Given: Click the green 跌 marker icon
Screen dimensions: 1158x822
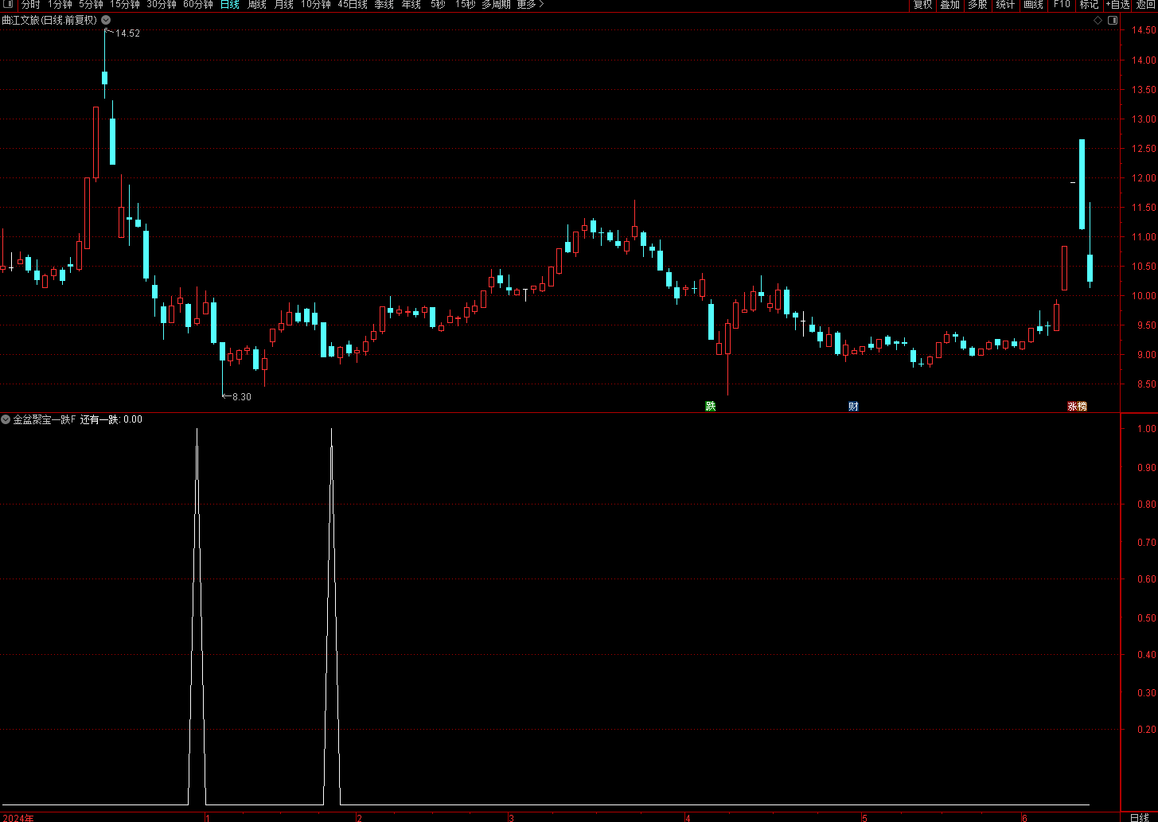Looking at the screenshot, I should [x=711, y=406].
